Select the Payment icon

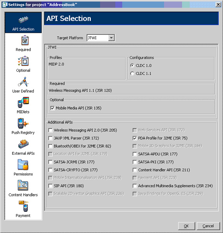[x=24, y=206]
